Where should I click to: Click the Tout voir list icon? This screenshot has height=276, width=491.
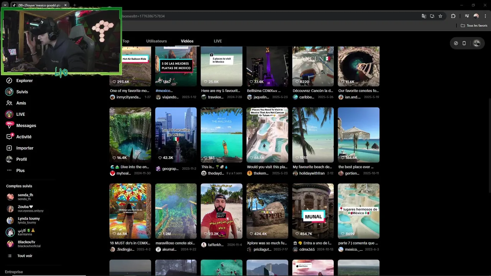click(10, 256)
